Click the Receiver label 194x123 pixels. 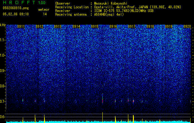click(63, 11)
